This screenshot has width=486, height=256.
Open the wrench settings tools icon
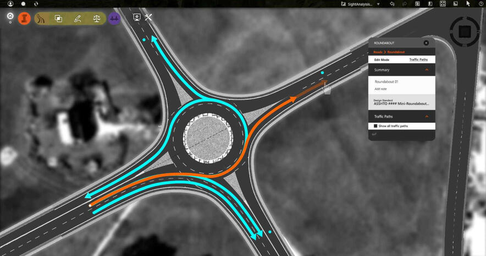pyautogui.click(x=148, y=17)
